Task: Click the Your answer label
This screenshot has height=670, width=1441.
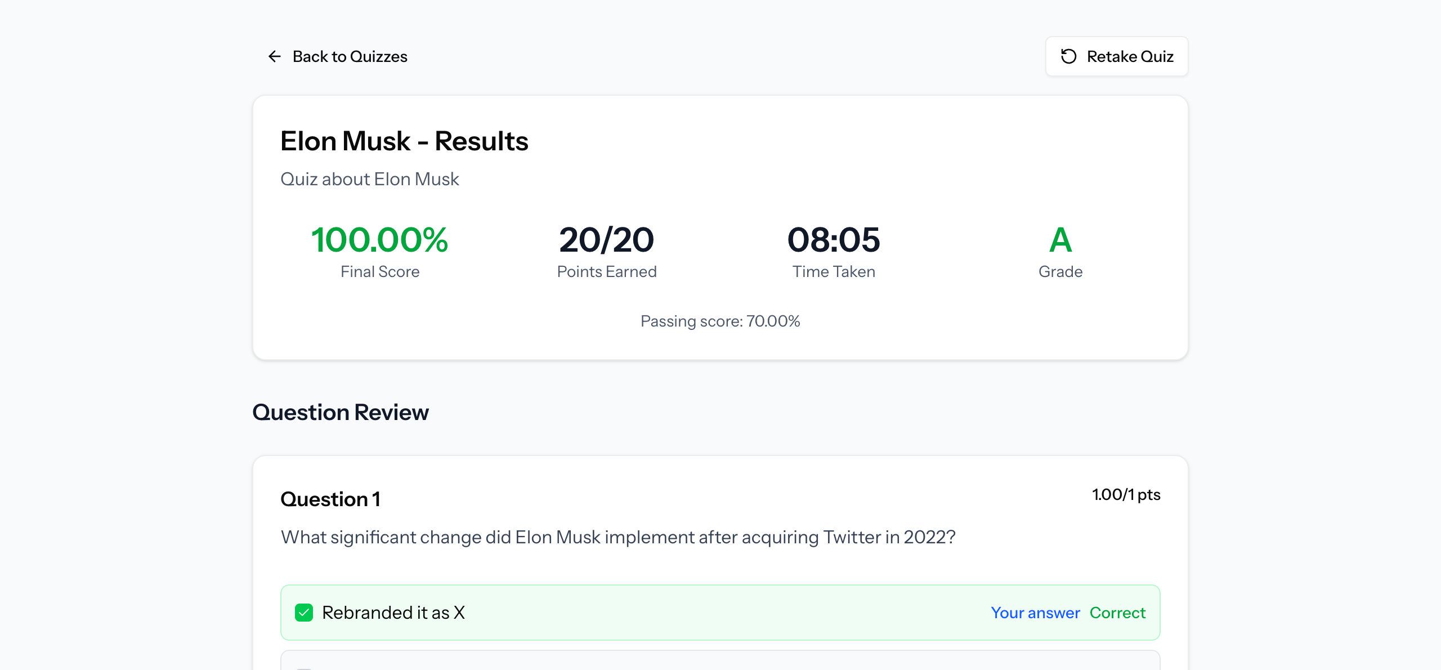Action: [x=1036, y=612]
